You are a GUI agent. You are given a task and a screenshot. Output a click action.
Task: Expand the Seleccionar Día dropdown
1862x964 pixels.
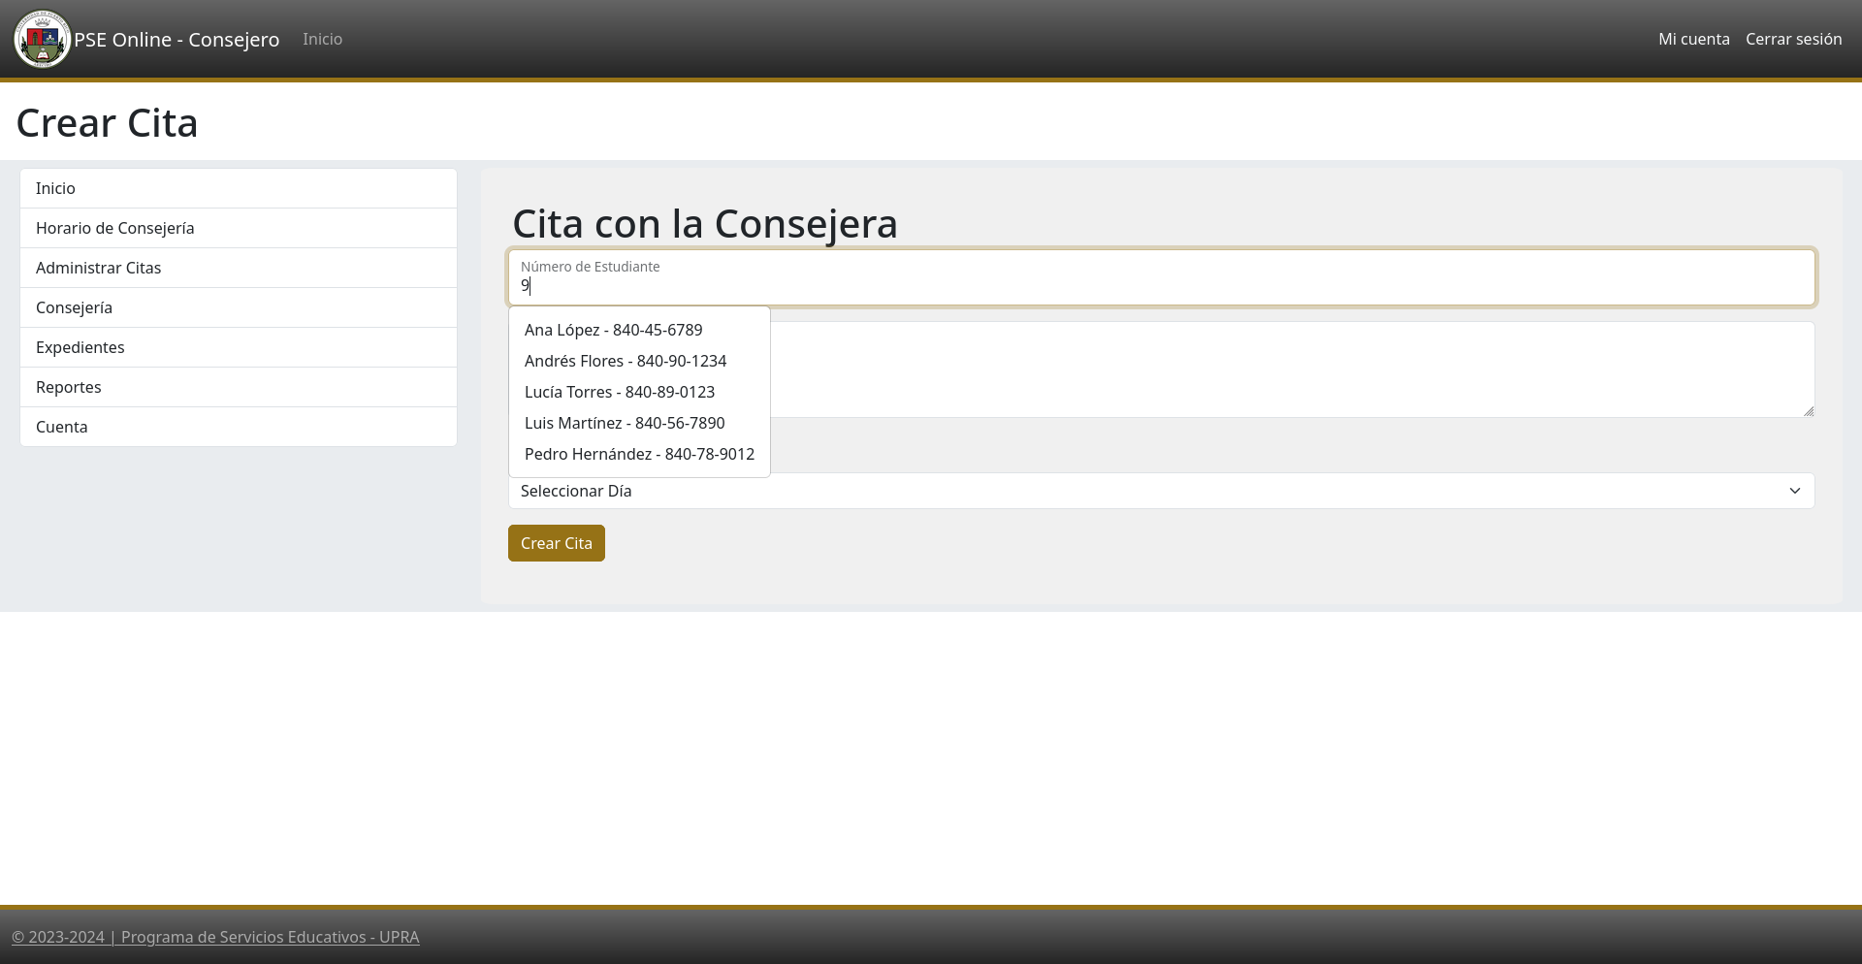(1161, 491)
